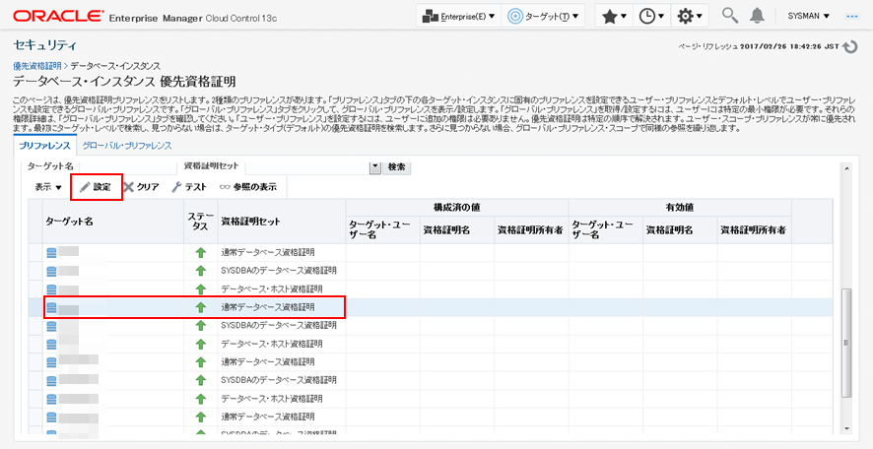Open the 表示 view menu
The width and height of the screenshot is (873, 449).
[x=48, y=187]
